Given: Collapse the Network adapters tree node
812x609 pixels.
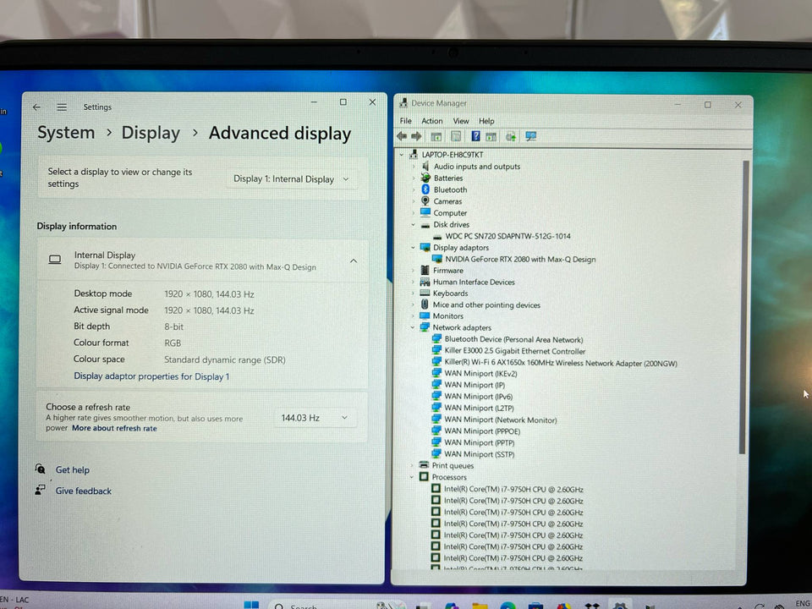Looking at the screenshot, I should click(413, 327).
